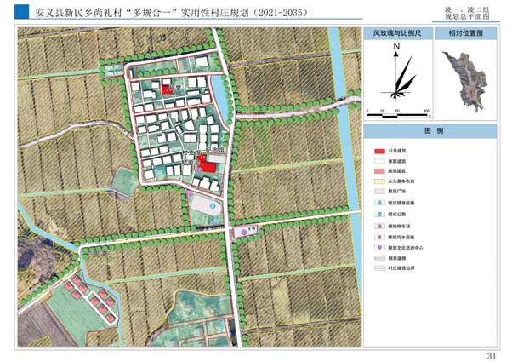Click the 现状健身设施 legend label
The width and height of the screenshot is (512, 362).
401,203
